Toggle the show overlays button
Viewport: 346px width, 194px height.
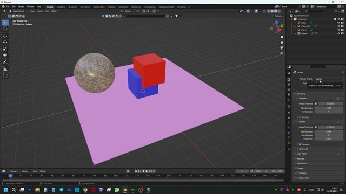tap(256, 11)
